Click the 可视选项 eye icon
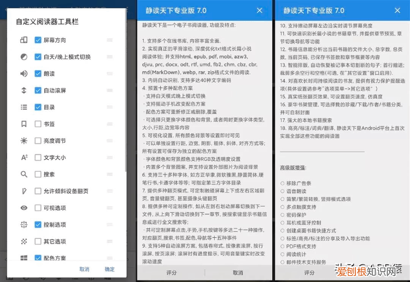 24,208
